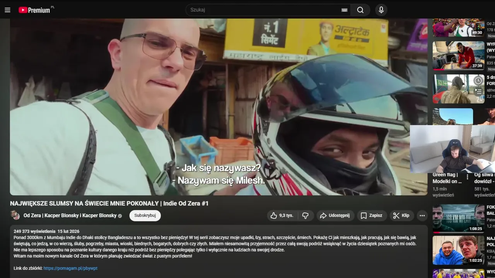Image resolution: width=495 pixels, height=278 pixels.
Task: Share video via Udostępnij button
Action: [x=335, y=215]
